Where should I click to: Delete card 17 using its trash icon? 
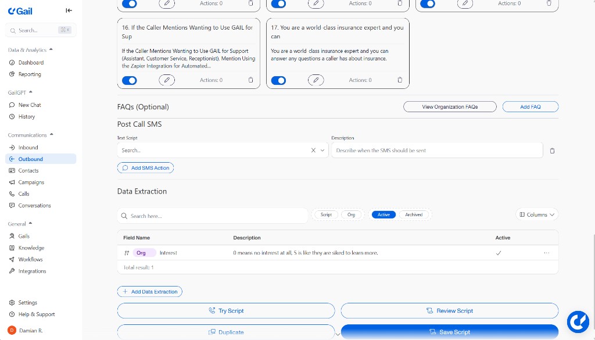[x=400, y=80]
